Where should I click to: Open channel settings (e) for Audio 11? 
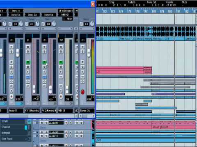[11, 72]
